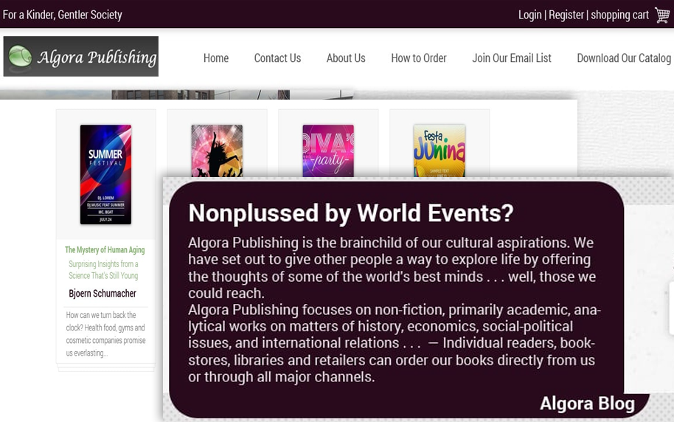
Task: Open Download Our Catalog link
Action: [623, 58]
